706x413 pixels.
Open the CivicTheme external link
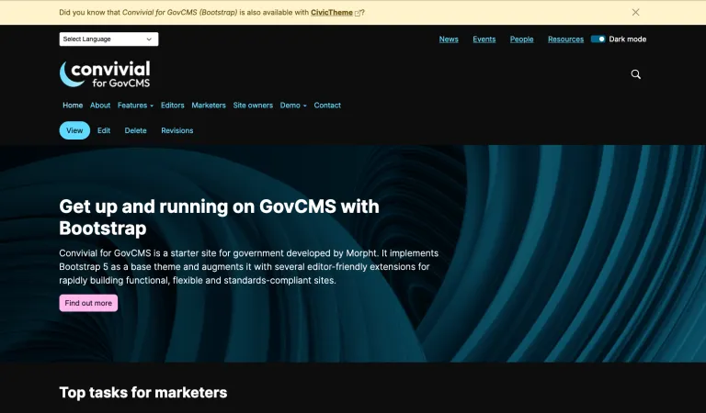[x=337, y=13]
